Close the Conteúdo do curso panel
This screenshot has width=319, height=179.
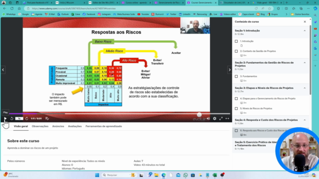(x=305, y=22)
